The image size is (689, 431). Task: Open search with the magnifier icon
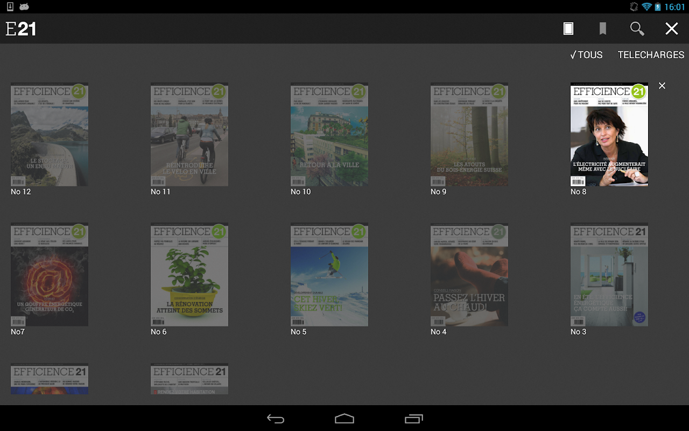637,29
